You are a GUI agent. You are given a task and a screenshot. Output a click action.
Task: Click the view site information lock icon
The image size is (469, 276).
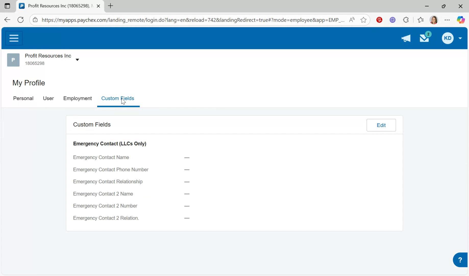(35, 20)
